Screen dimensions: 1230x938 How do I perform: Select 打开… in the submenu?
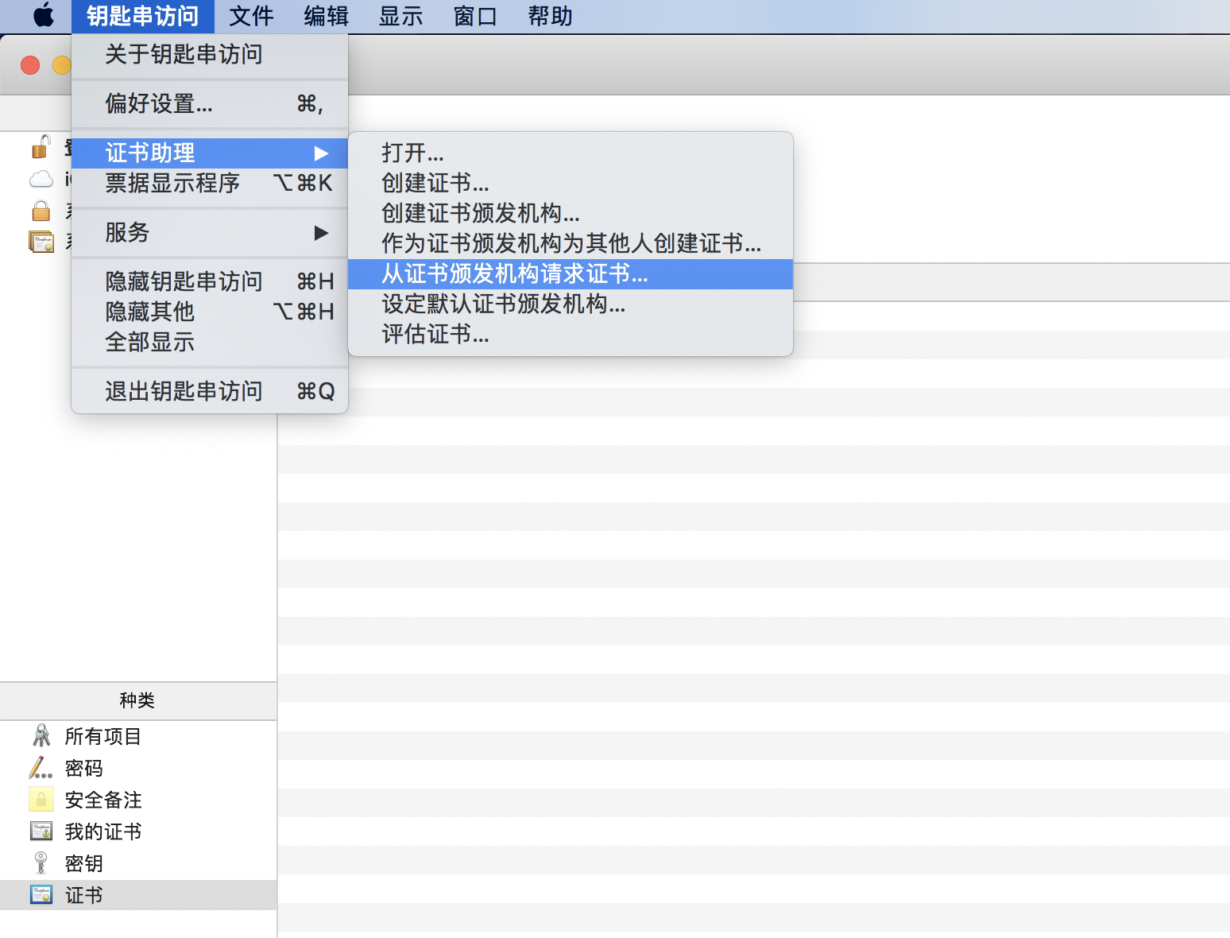coord(571,153)
